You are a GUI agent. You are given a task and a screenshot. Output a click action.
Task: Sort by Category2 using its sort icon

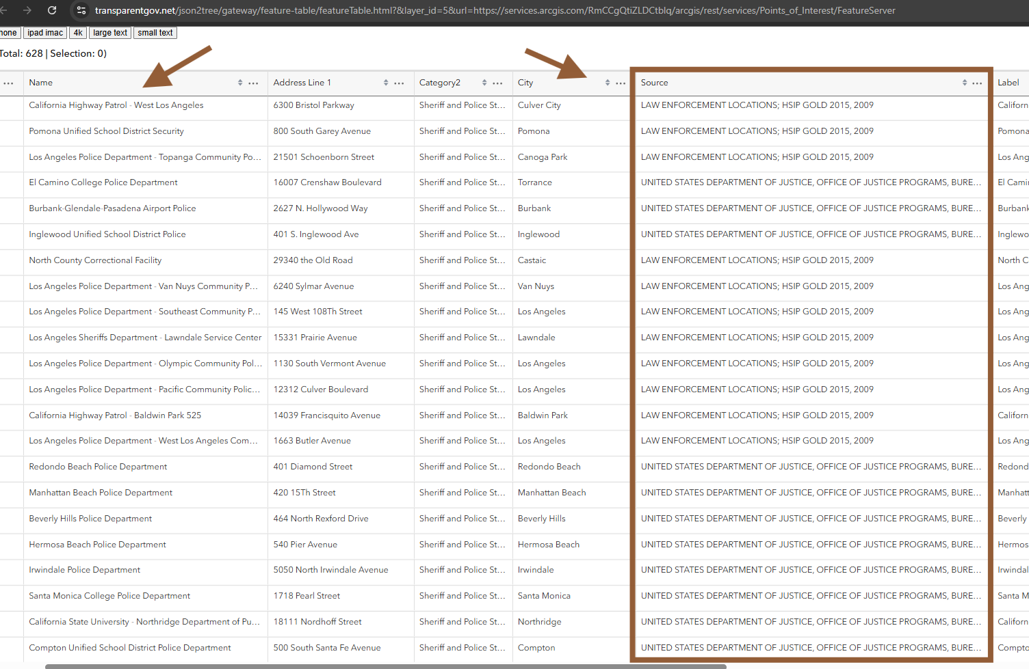click(x=484, y=83)
